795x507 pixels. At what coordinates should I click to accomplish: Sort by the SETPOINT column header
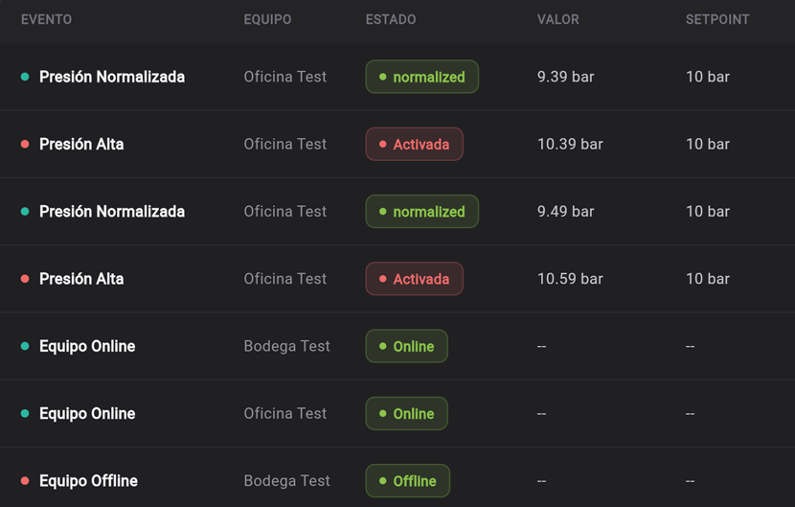(x=716, y=19)
